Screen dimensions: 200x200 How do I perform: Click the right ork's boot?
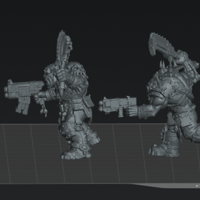tap(164, 149)
